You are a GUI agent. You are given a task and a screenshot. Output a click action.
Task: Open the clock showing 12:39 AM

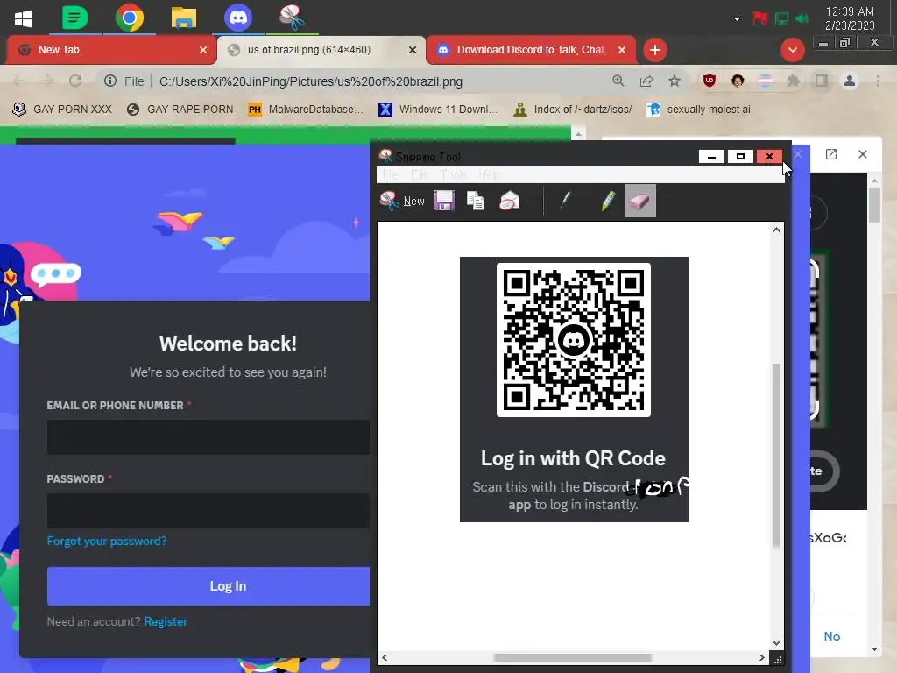850,18
